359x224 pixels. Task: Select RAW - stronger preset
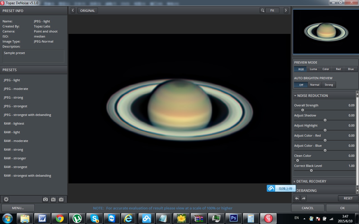(x=15, y=158)
